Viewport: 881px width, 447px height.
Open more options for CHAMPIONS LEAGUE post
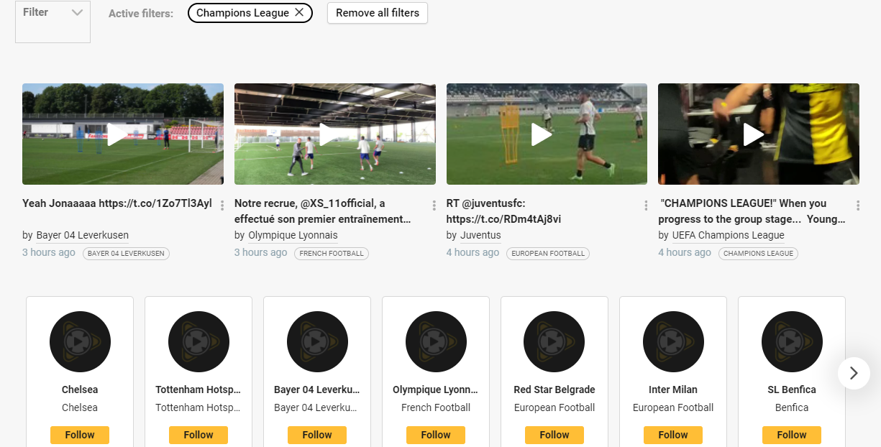(x=859, y=206)
